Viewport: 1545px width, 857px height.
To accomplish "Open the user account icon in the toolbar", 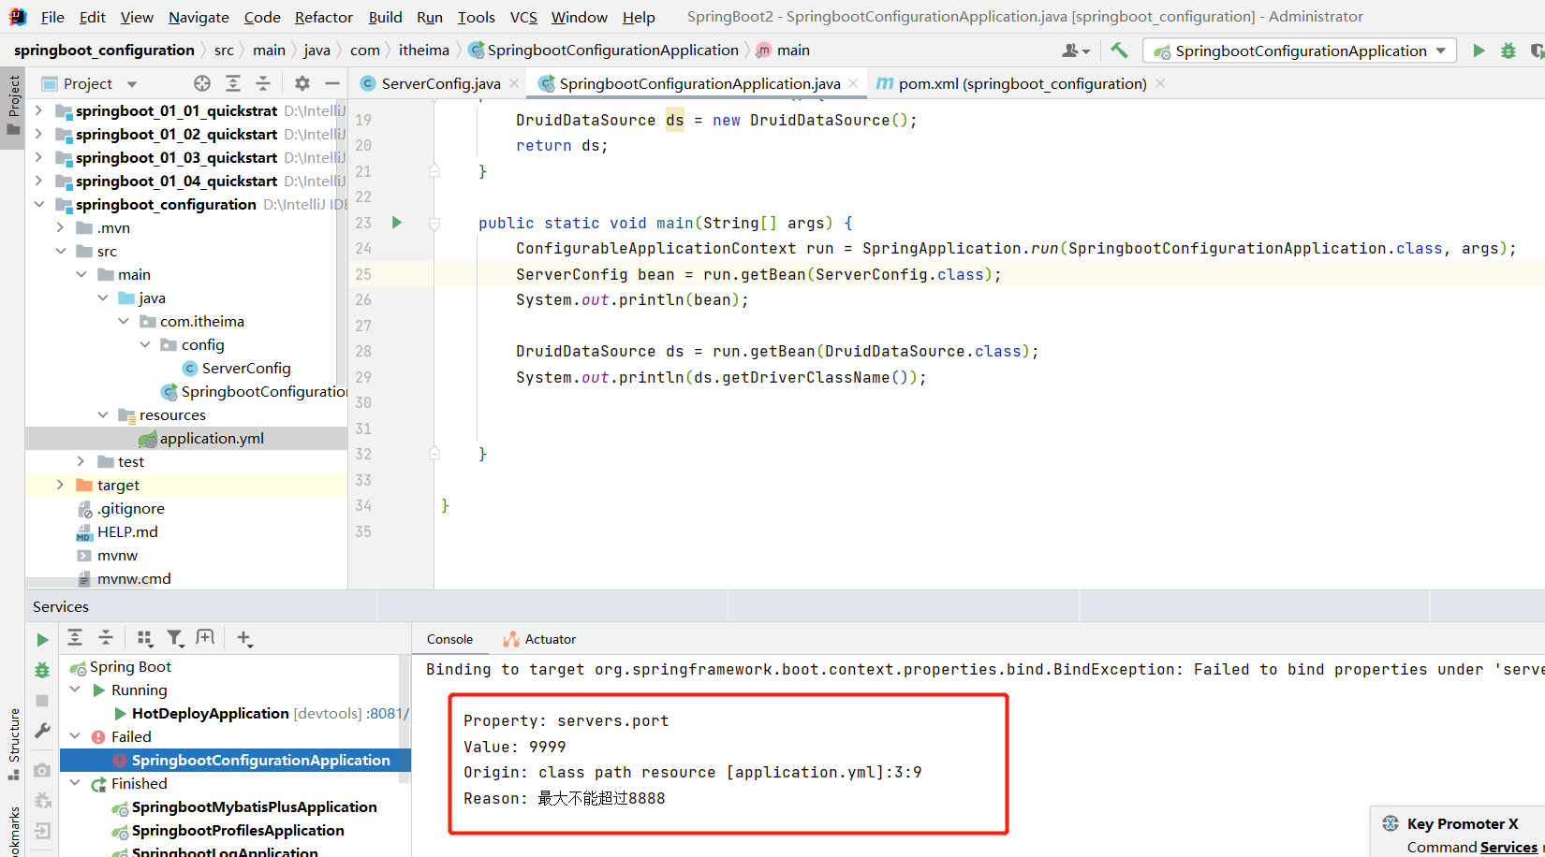I will click(x=1076, y=51).
